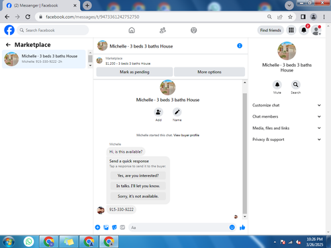Open more actions plus icon in composer

coord(97,227)
